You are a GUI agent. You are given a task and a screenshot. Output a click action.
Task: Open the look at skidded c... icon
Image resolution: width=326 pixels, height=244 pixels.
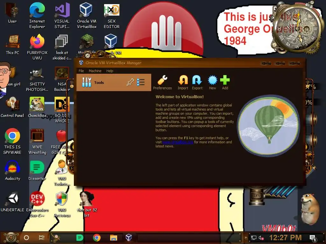click(x=62, y=47)
